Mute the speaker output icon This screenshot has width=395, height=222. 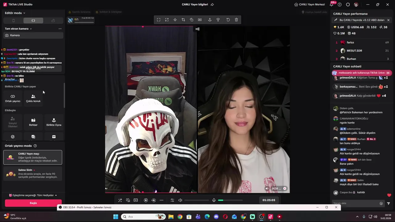tap(180, 200)
